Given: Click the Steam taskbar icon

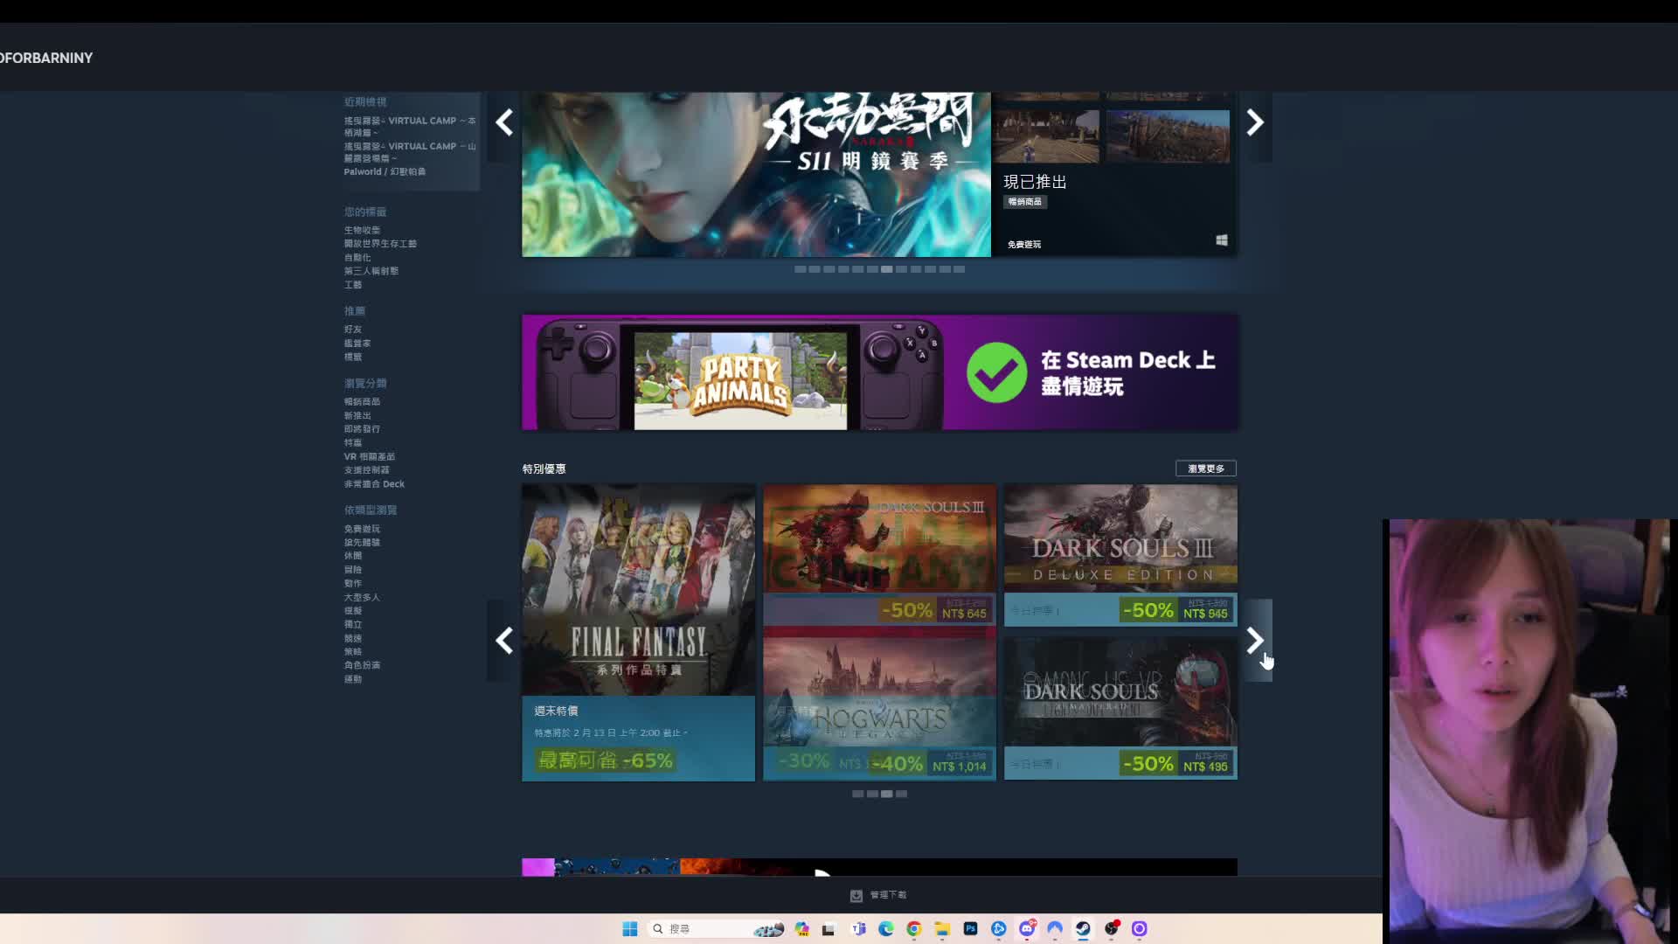Looking at the screenshot, I should tap(1083, 928).
